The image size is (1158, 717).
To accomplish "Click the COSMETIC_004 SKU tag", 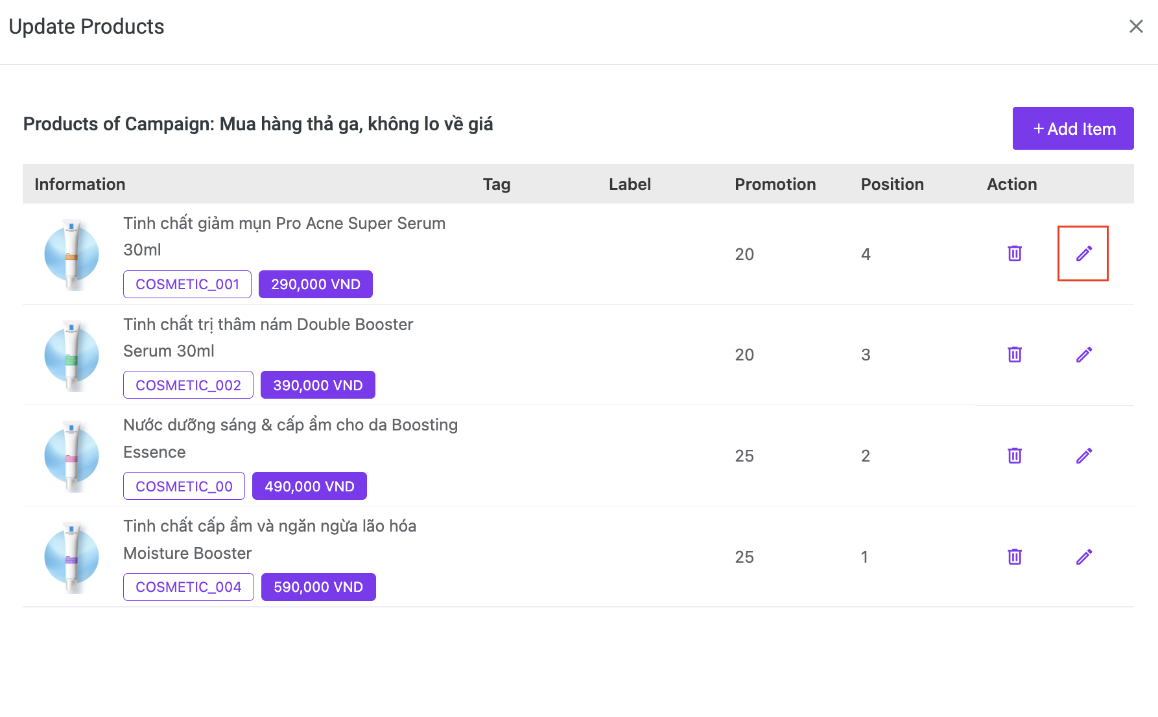I will 188,587.
